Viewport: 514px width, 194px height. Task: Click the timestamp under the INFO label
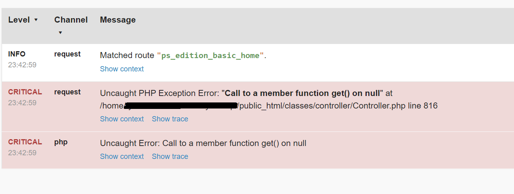coord(22,65)
